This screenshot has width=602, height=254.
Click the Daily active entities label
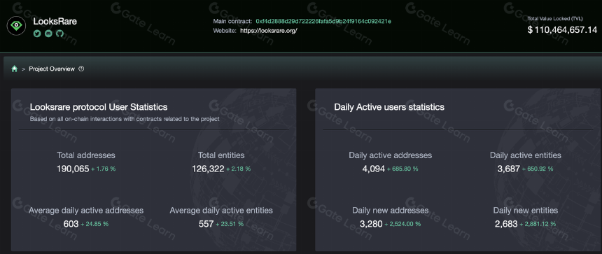(526, 155)
